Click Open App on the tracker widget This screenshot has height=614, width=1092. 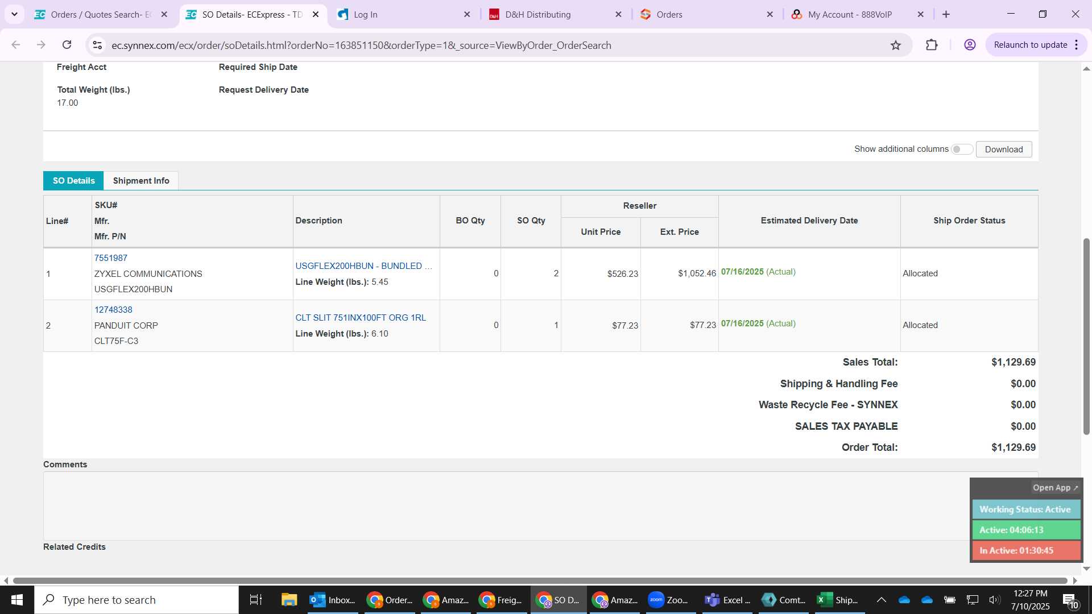[1055, 488]
